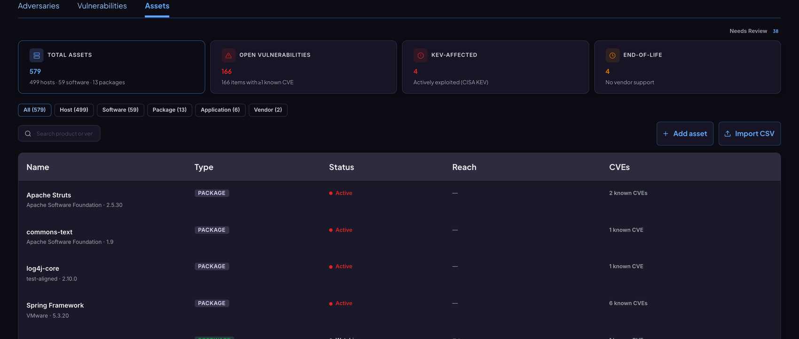Click PACKAGE badge for log4j-core
This screenshot has width=799, height=339.
[x=212, y=266]
